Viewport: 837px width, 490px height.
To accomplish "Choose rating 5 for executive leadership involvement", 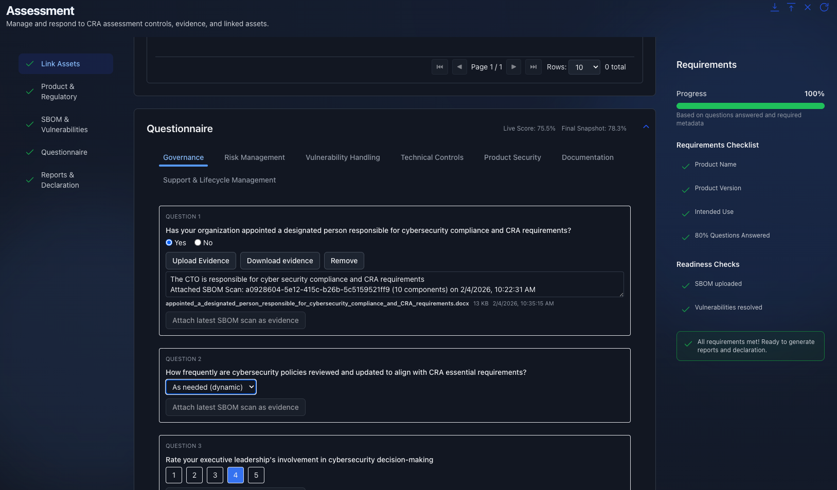I will click(x=256, y=475).
